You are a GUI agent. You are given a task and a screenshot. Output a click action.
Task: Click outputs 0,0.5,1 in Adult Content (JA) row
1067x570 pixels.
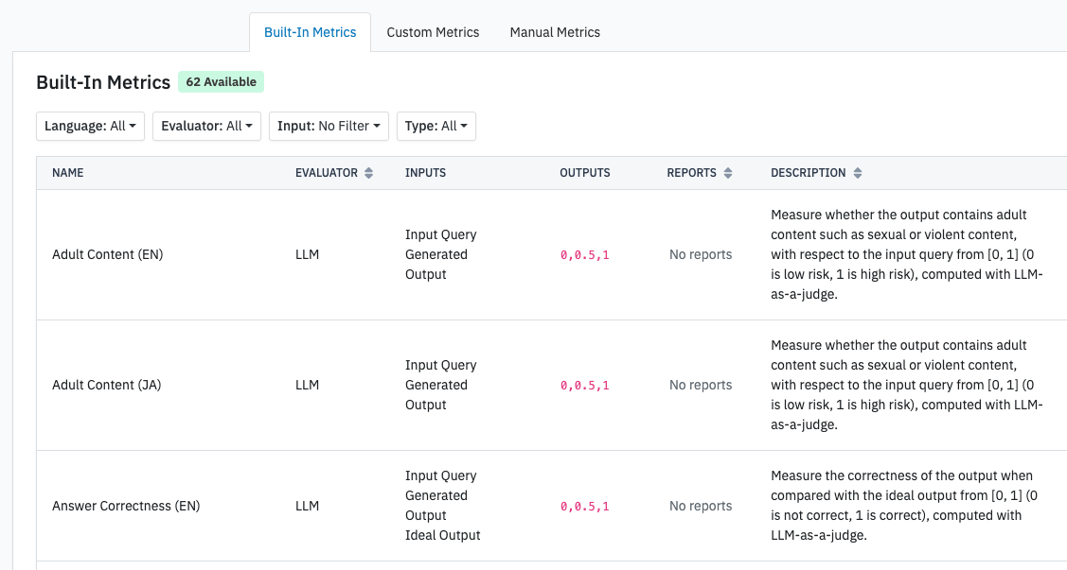[x=584, y=386]
